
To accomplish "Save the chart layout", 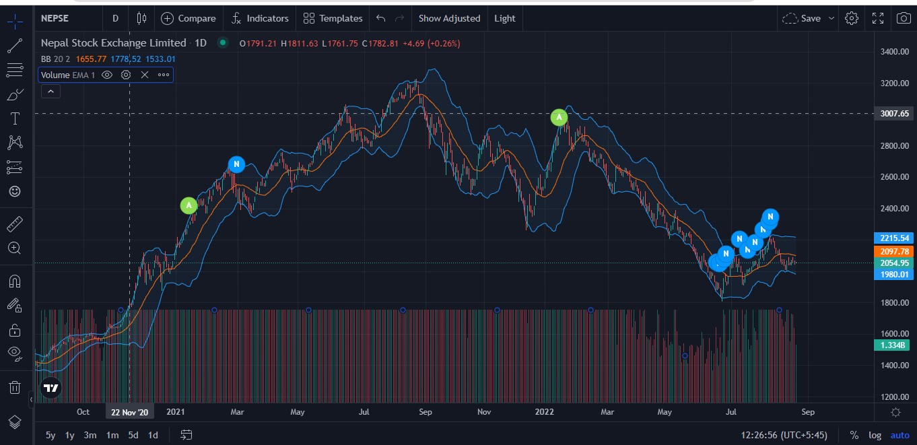I will pyautogui.click(x=802, y=18).
